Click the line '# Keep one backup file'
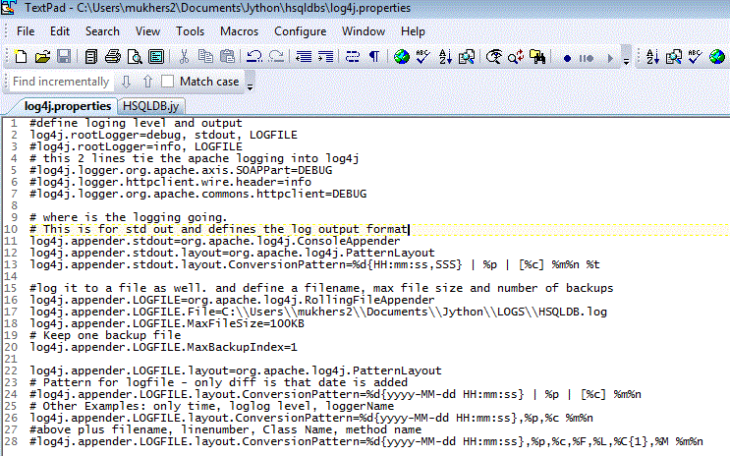730x456 pixels. 105,335
